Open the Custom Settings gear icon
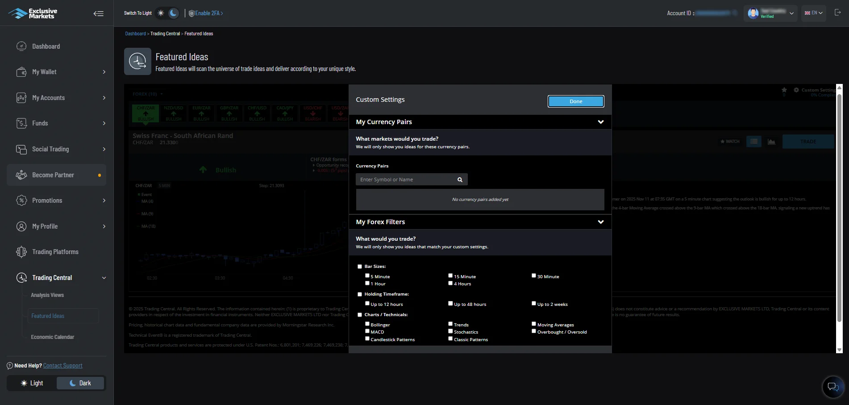Screen dimensions: 849x405 [x=796, y=90]
